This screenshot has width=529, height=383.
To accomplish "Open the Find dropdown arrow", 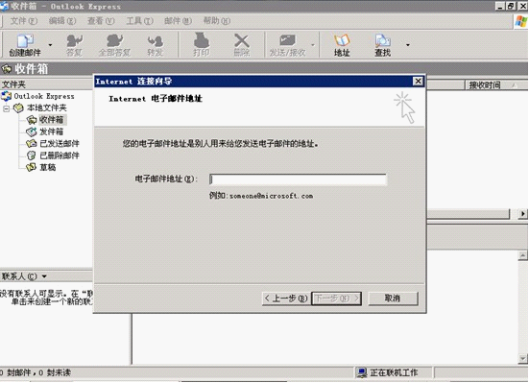I will click(408, 45).
